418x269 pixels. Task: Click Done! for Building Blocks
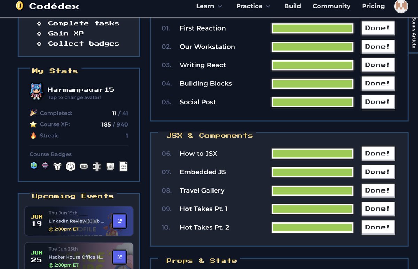click(x=378, y=83)
